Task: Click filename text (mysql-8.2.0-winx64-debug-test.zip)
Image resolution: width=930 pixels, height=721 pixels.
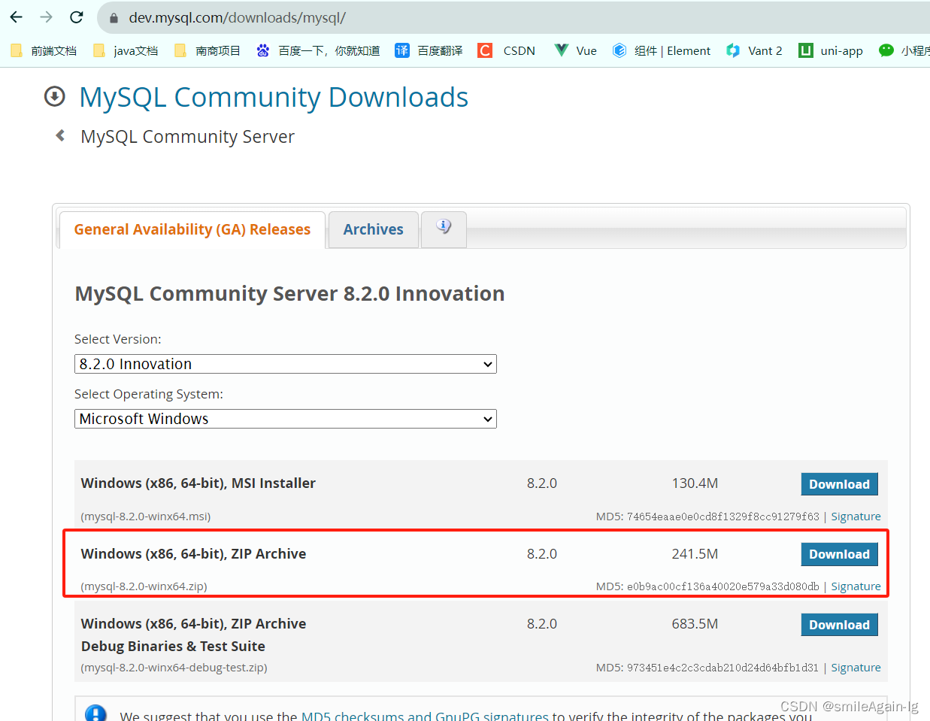Action: [x=174, y=668]
